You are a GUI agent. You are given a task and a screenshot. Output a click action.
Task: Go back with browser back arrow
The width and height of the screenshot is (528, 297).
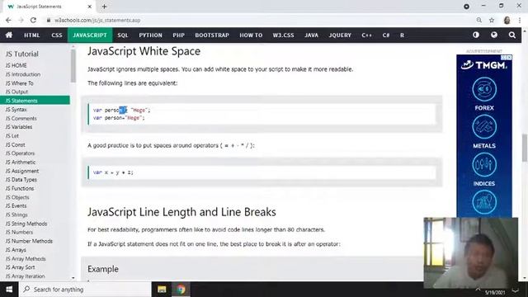coord(8,20)
